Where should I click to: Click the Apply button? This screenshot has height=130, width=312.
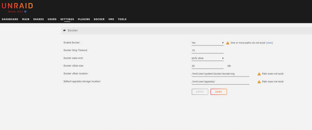pos(200,92)
